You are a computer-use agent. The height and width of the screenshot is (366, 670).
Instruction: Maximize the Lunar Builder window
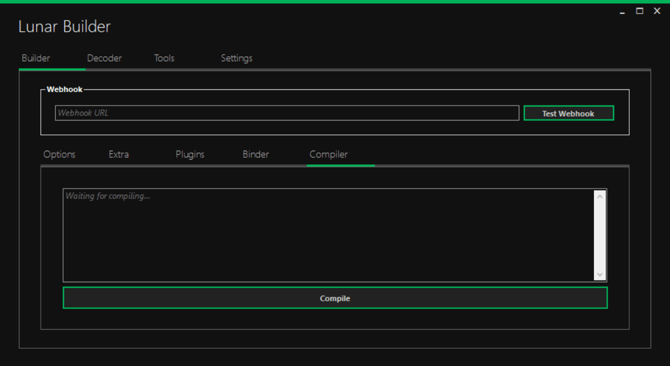(x=640, y=11)
